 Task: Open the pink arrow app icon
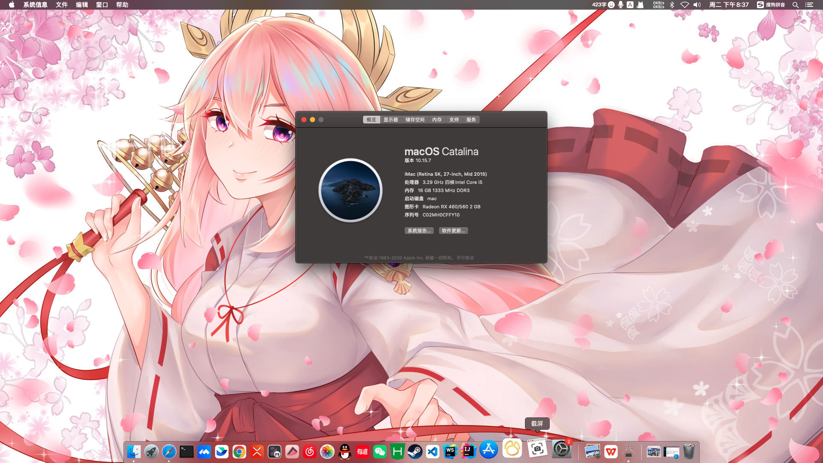(292, 451)
